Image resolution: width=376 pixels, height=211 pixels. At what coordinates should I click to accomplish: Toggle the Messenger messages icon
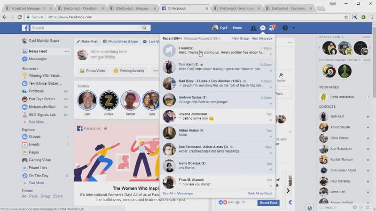pos(263,28)
